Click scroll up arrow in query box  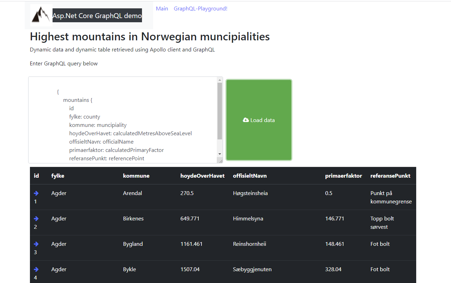[220, 80]
